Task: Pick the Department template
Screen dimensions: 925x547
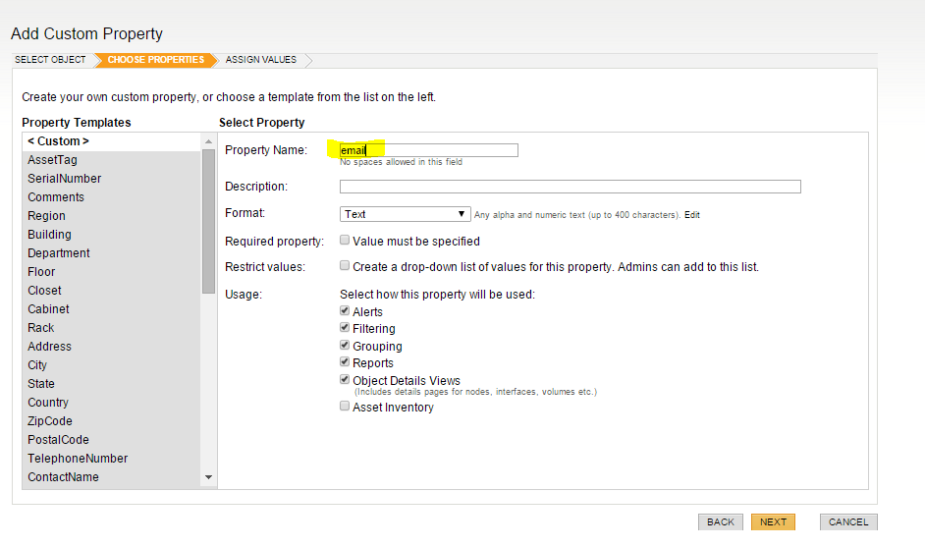Action: click(x=112, y=253)
